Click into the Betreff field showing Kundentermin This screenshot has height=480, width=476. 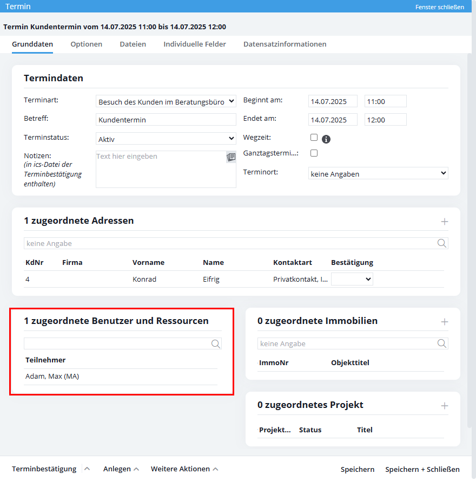166,119
